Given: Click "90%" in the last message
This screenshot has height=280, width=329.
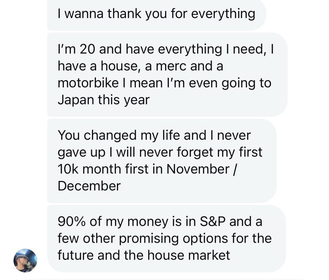Looking at the screenshot, I should (x=72, y=222).
